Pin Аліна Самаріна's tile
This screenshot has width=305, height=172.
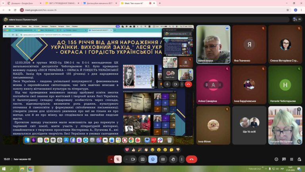(x=207, y=85)
